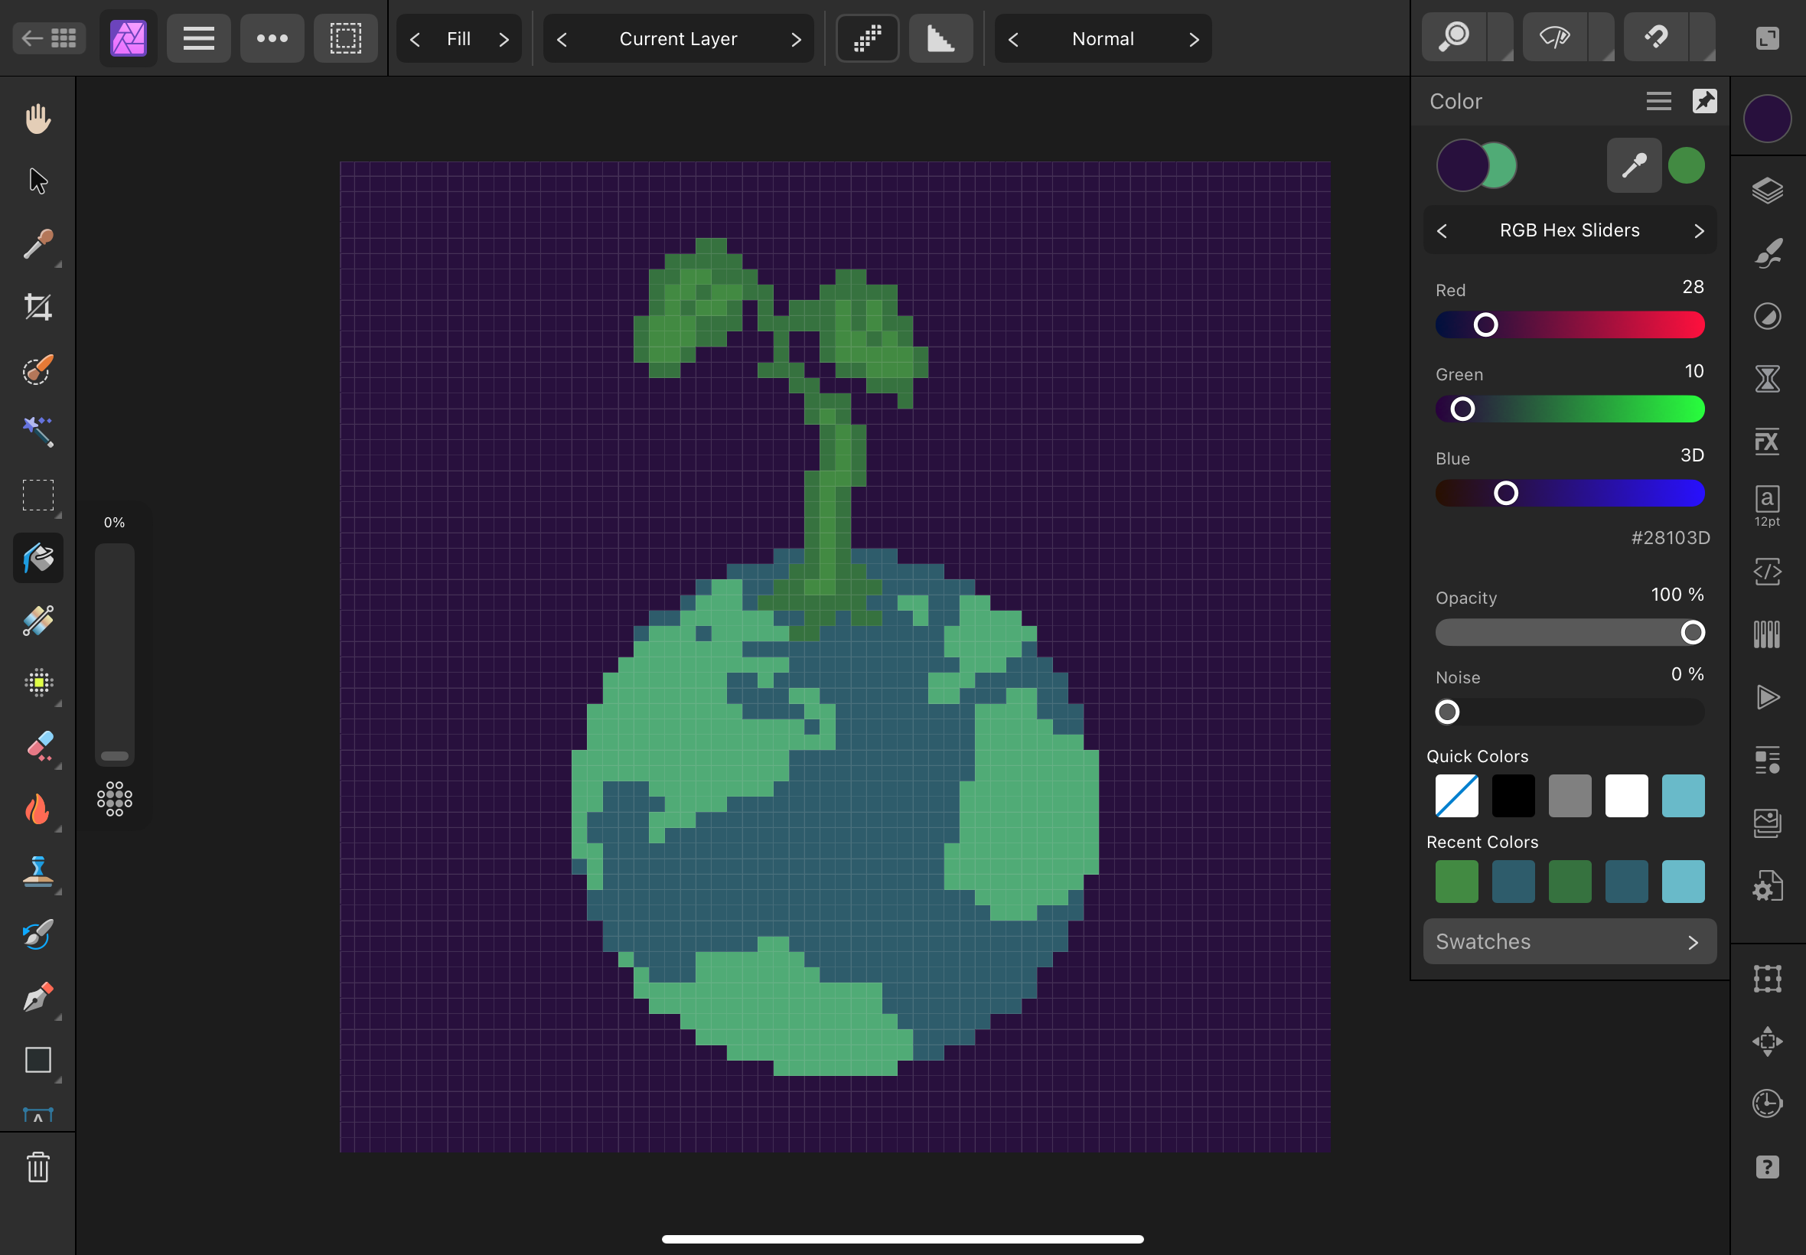Go to next source after Current Layer

point(796,39)
